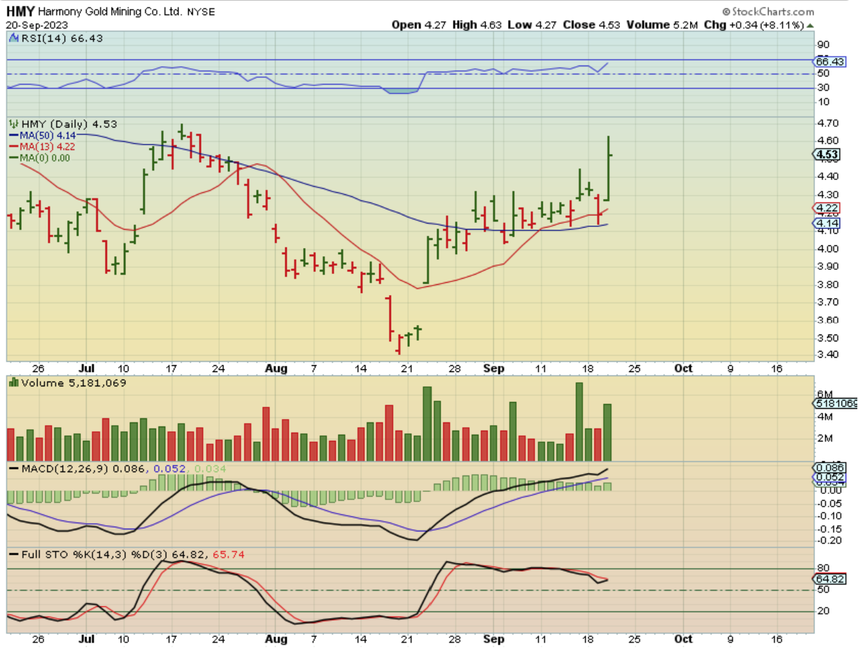Click the HMY (Daily) 4.53 legend text
Viewport: 858px width, 648px height.
tap(68, 124)
